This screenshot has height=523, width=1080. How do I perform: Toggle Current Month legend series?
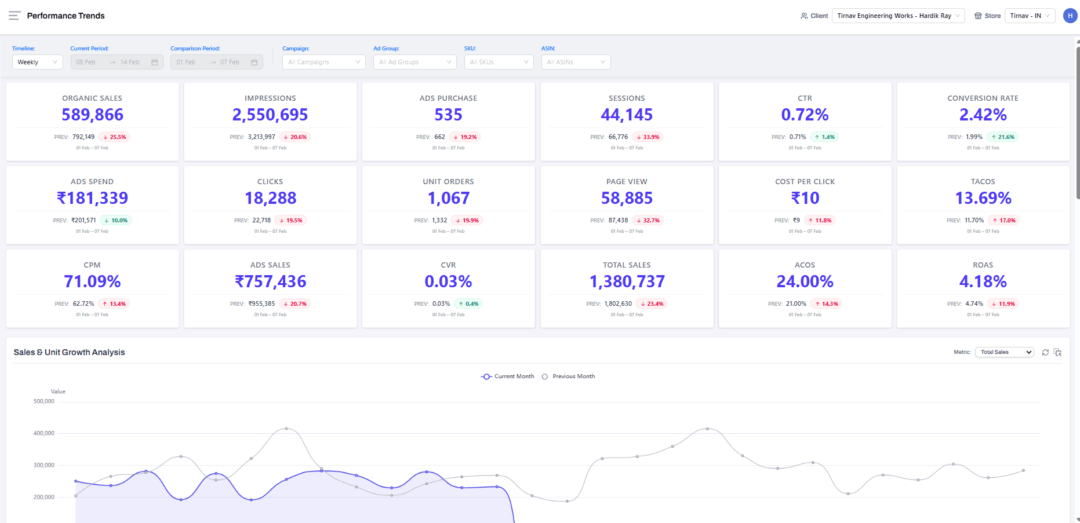click(508, 376)
